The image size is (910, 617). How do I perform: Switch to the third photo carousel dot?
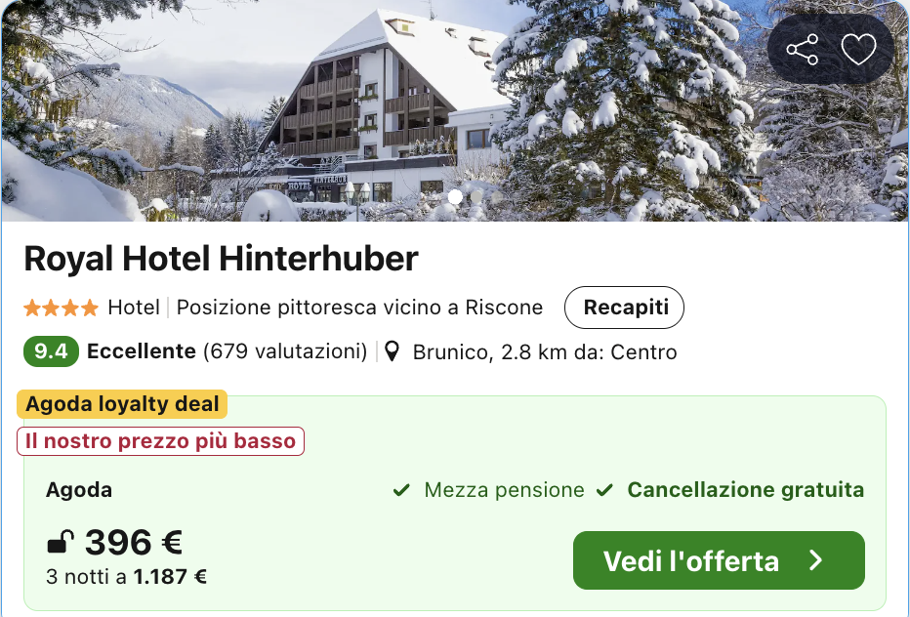click(496, 196)
